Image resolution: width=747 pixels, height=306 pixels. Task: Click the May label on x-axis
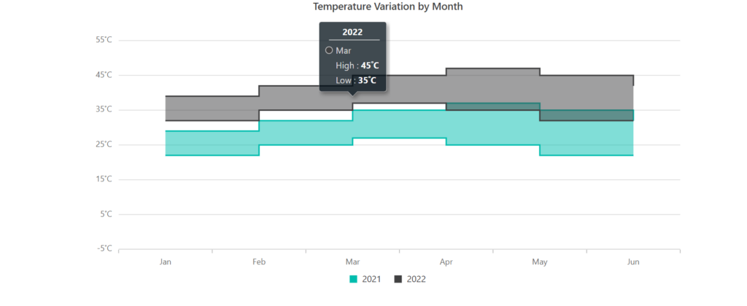tap(540, 262)
